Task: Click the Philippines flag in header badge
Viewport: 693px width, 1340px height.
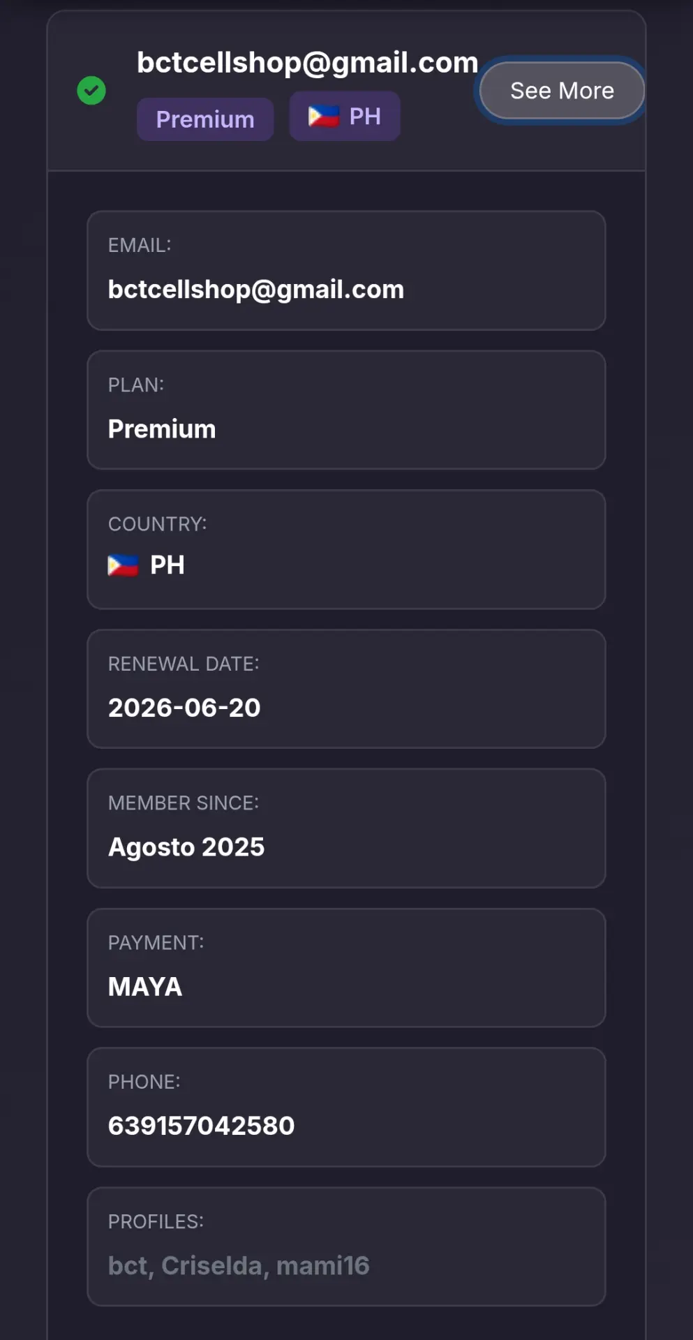Action: pos(324,116)
